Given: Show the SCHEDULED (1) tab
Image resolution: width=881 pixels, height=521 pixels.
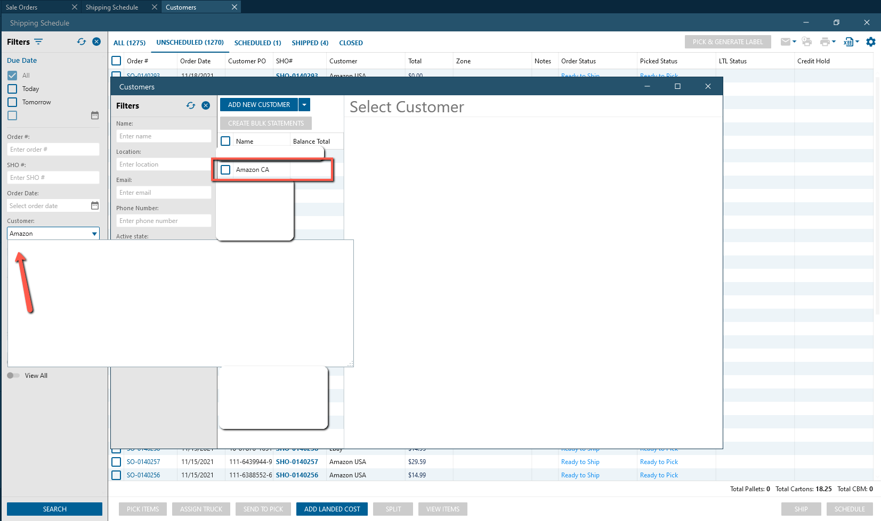Looking at the screenshot, I should pyautogui.click(x=257, y=43).
